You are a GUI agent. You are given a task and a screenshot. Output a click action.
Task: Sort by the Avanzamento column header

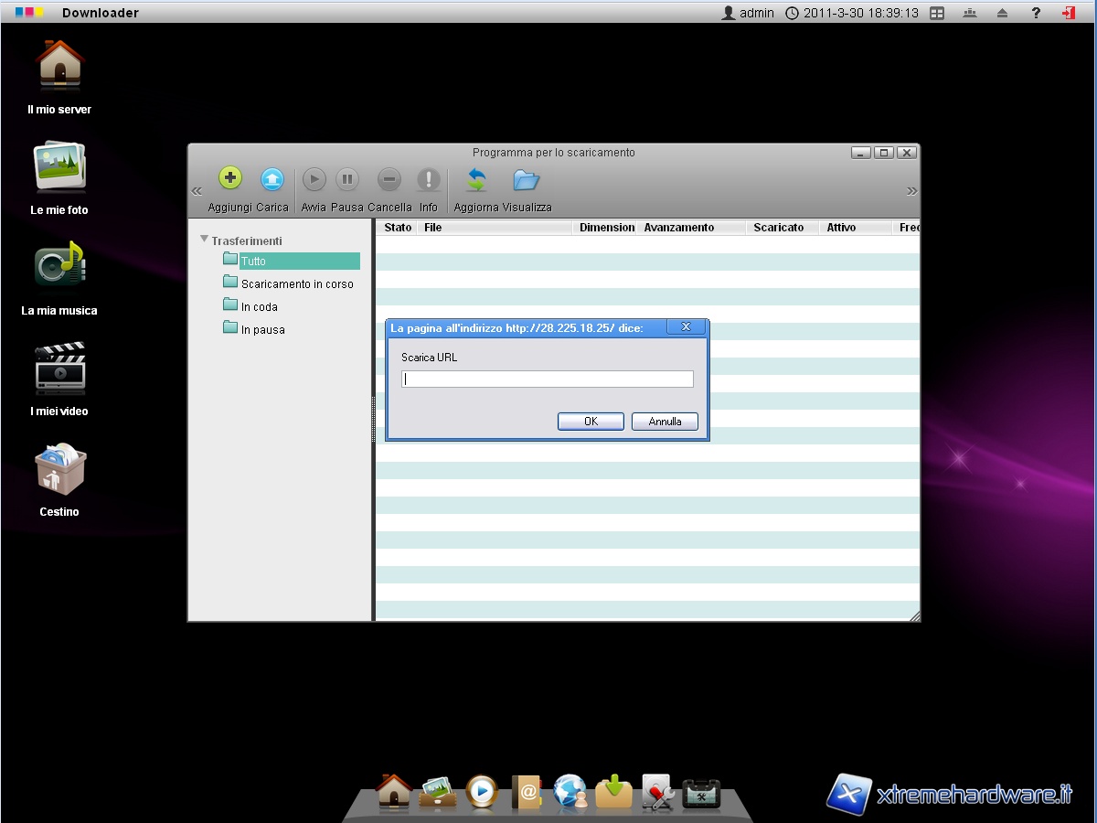(x=678, y=228)
